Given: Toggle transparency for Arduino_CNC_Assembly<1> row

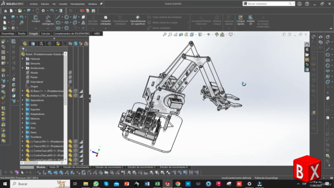Looking at the screenshot, I should tap(81, 96).
